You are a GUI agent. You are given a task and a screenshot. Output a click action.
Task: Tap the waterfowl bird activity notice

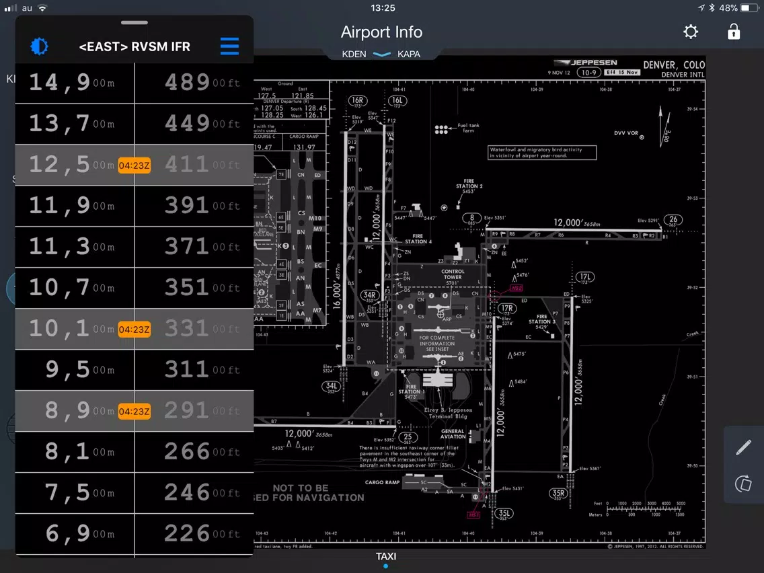pyautogui.click(x=542, y=153)
